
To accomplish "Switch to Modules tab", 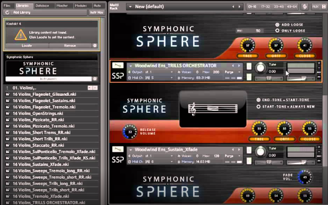I will 81,5.
